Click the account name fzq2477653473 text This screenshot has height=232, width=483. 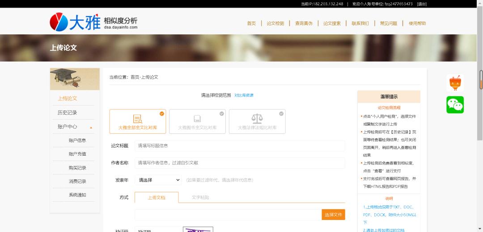click(398, 4)
